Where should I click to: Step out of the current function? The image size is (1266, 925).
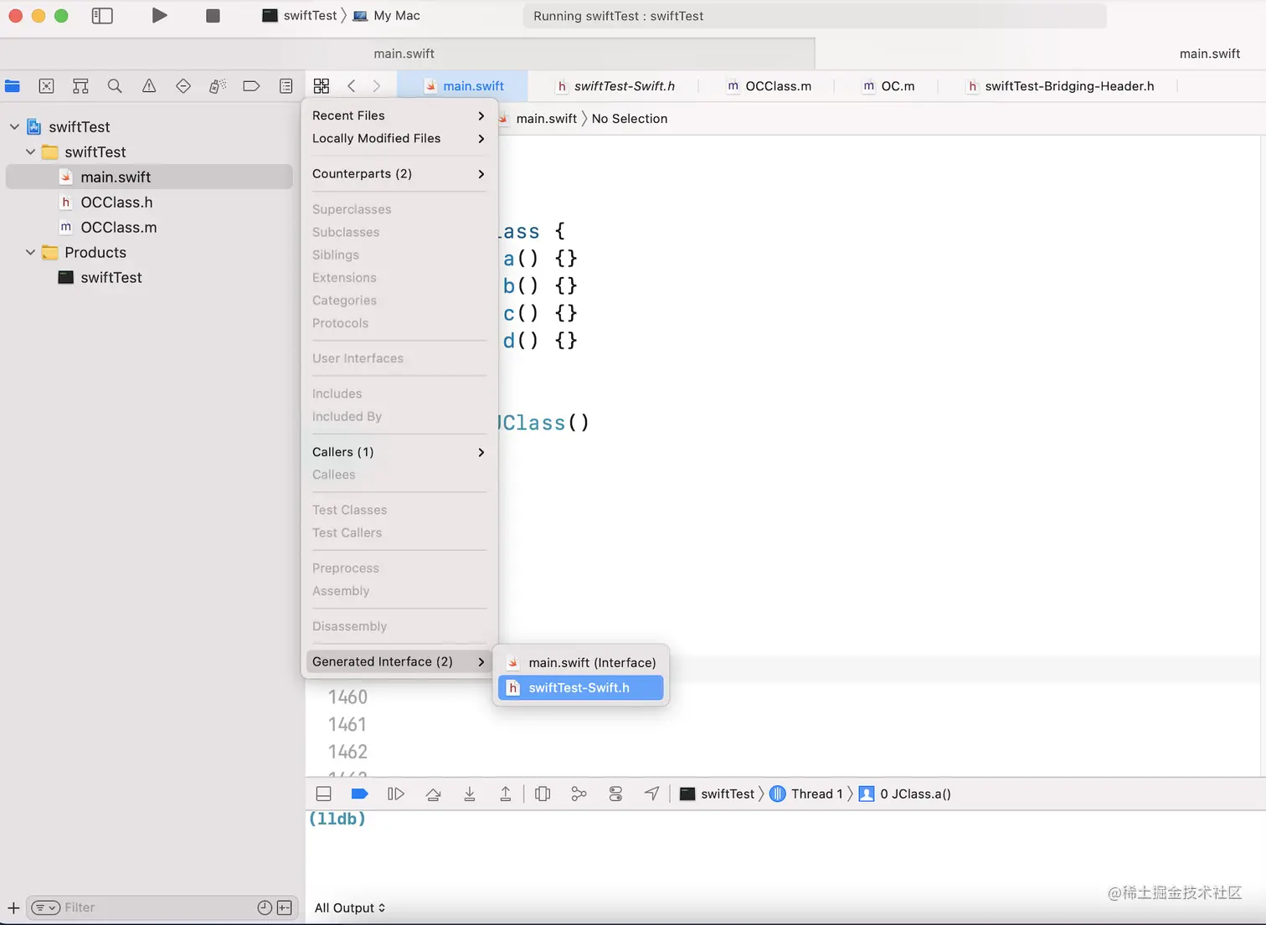tap(506, 794)
